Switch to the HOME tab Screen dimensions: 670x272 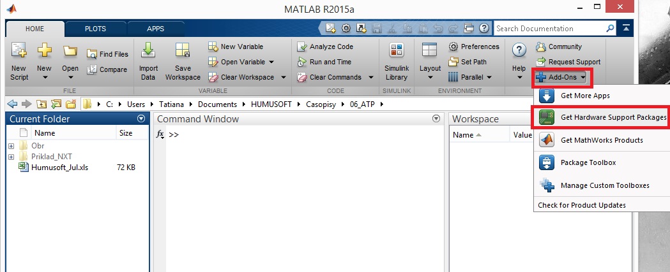[x=34, y=29]
